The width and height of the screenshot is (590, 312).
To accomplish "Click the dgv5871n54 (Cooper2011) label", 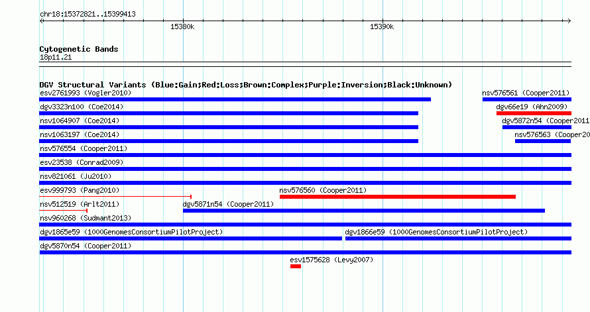I will (x=229, y=204).
